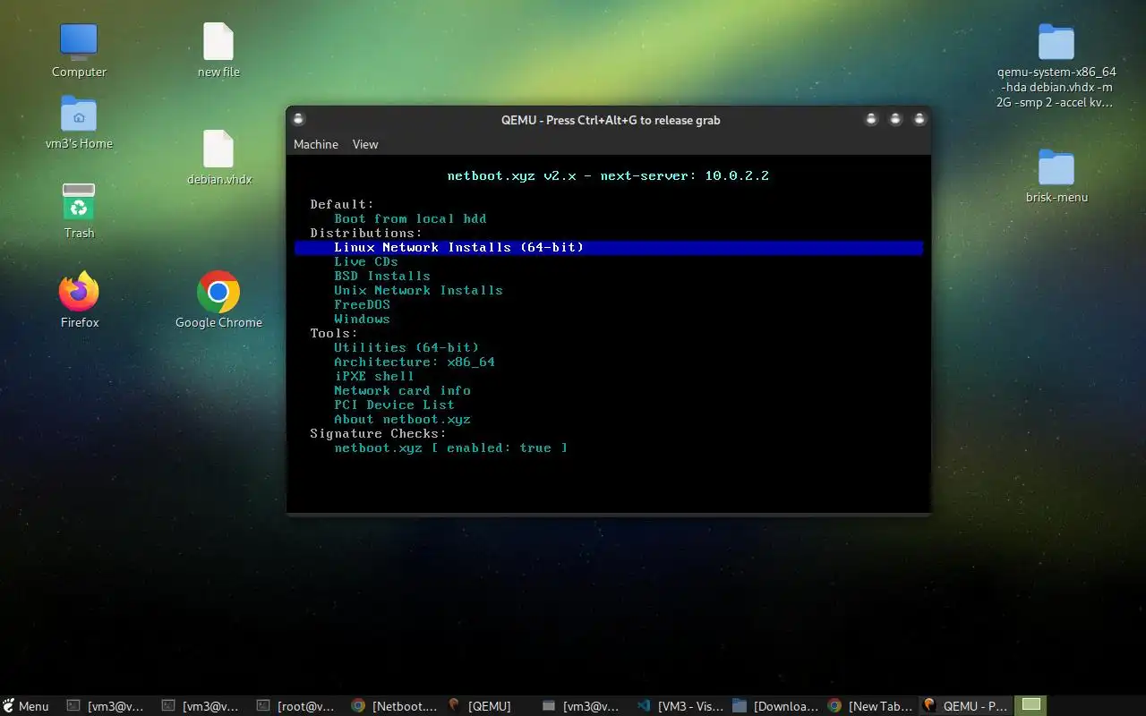The width and height of the screenshot is (1146, 716).
Task: Click the 'Signature Checks:' heading
Action: [378, 433]
